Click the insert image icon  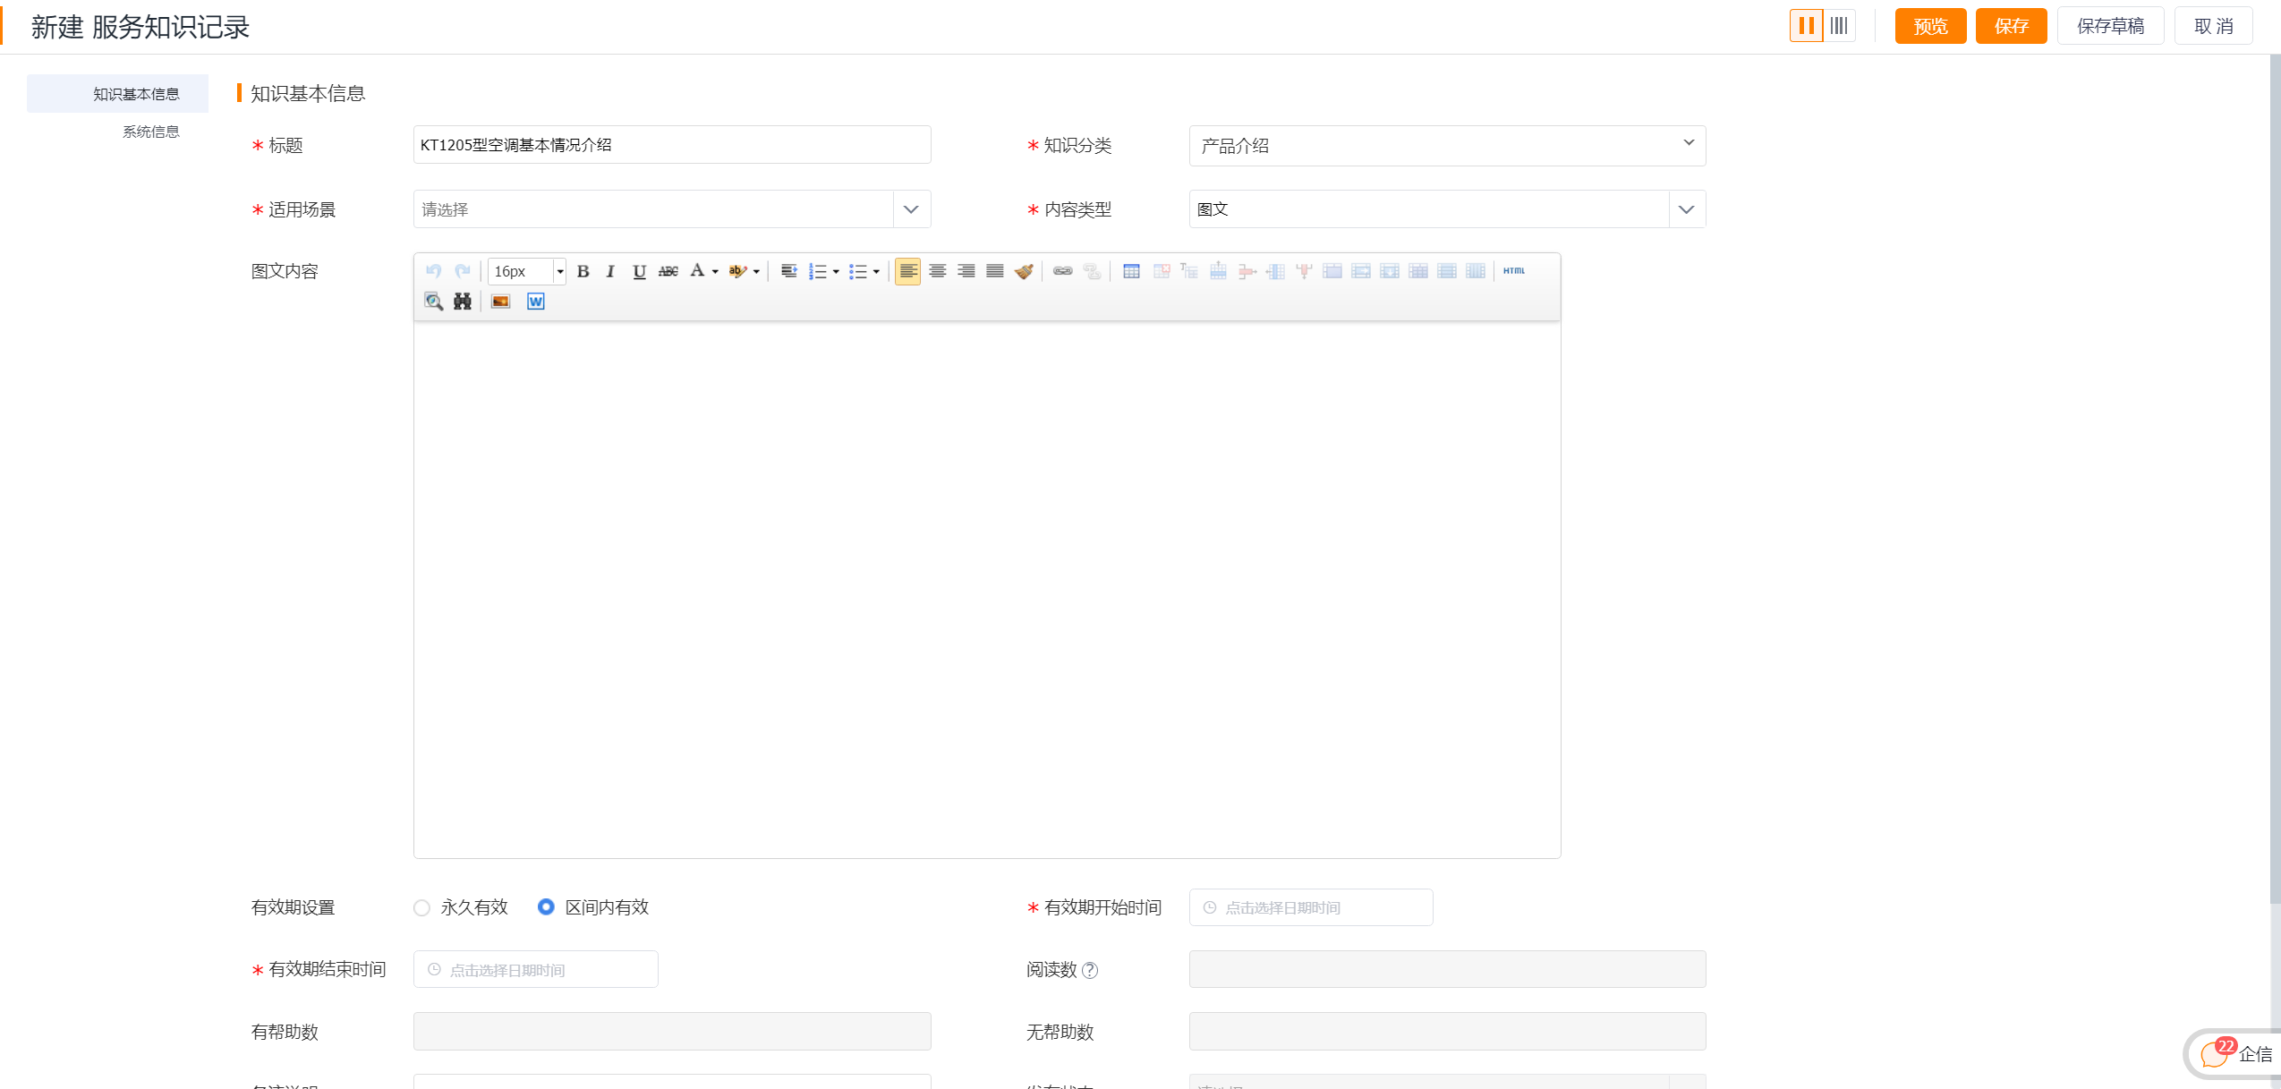click(x=500, y=302)
